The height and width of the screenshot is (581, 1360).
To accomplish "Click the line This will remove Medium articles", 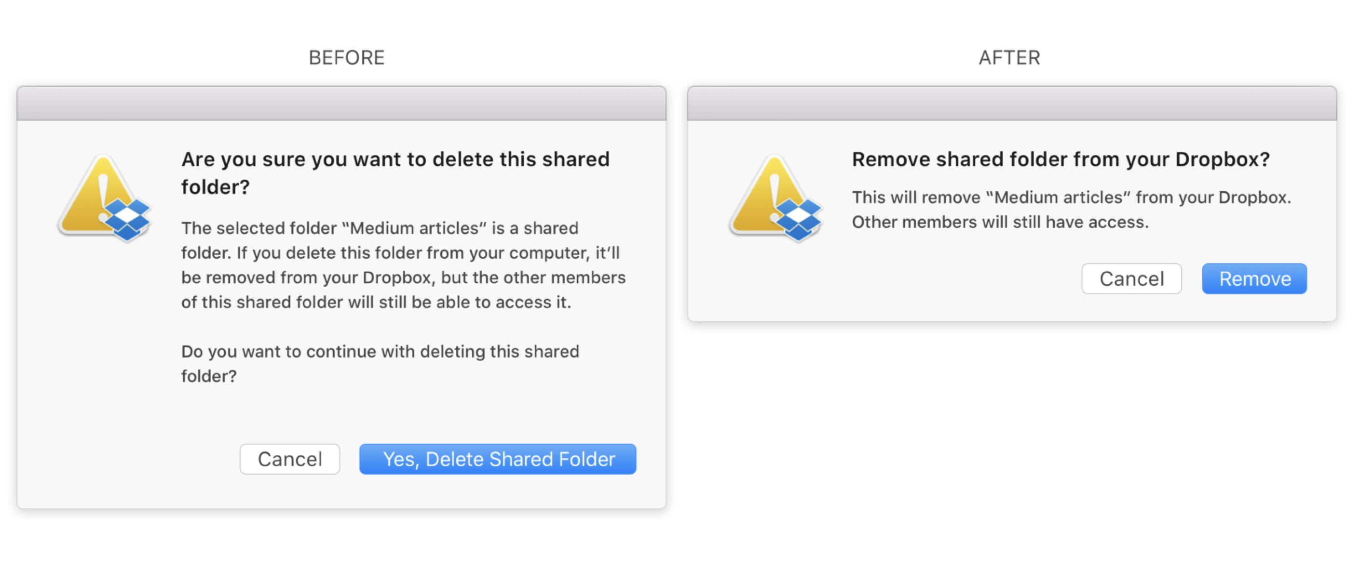I will [1071, 197].
